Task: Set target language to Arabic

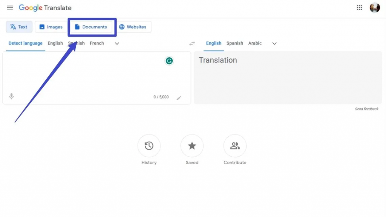Action: point(255,43)
